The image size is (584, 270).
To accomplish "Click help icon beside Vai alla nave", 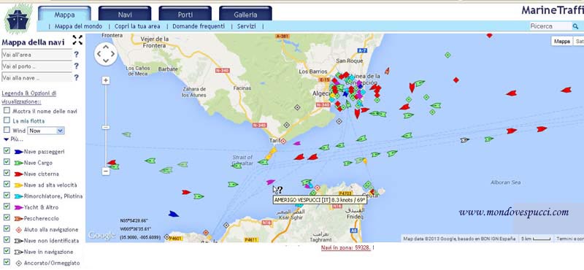I will [x=77, y=77].
